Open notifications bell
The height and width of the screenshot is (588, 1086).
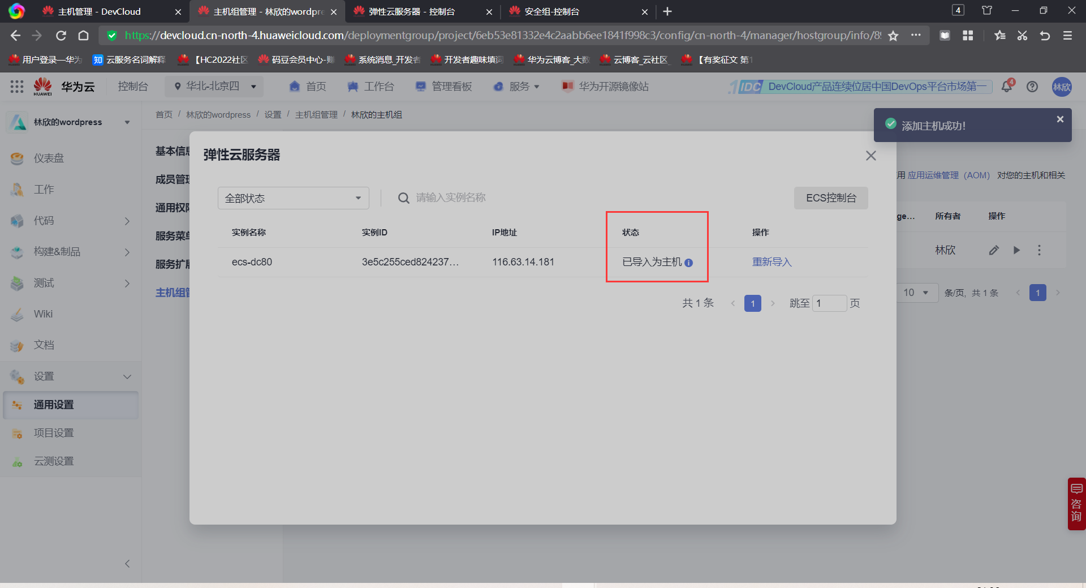(x=1007, y=87)
